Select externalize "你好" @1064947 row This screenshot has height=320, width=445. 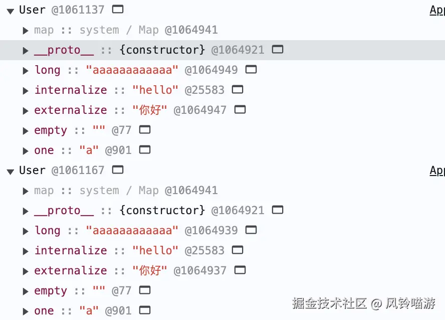[x=100, y=110]
